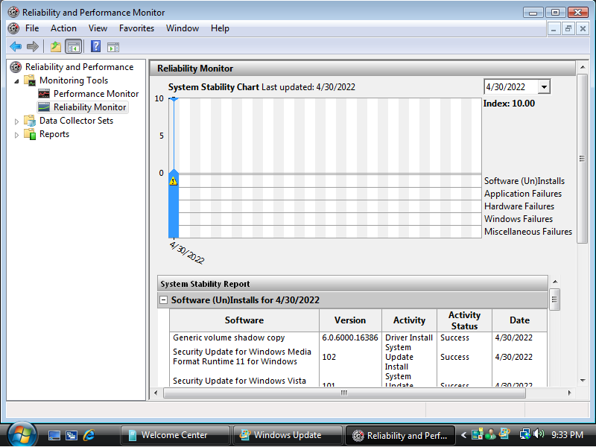
Task: Expand the Data Collector Sets node
Action: pyautogui.click(x=17, y=121)
